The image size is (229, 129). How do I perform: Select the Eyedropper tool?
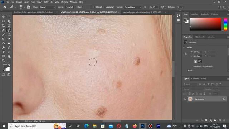[3, 30]
